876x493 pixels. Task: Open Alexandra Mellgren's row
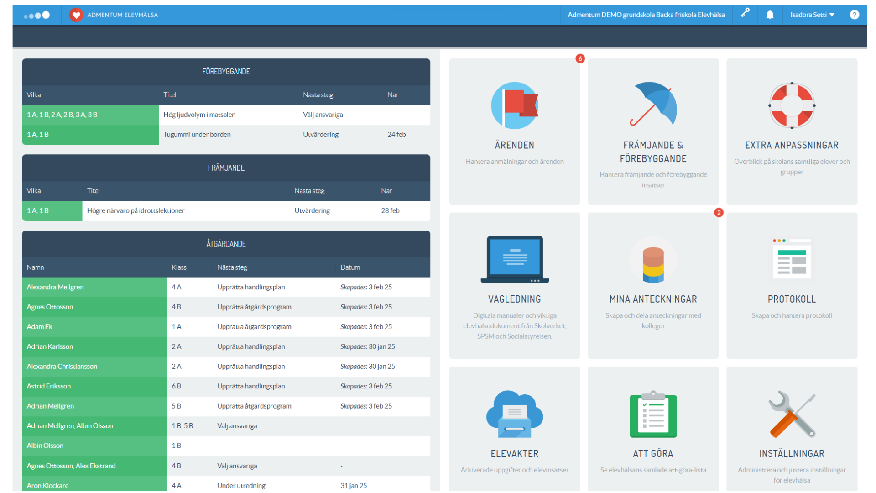click(x=55, y=287)
